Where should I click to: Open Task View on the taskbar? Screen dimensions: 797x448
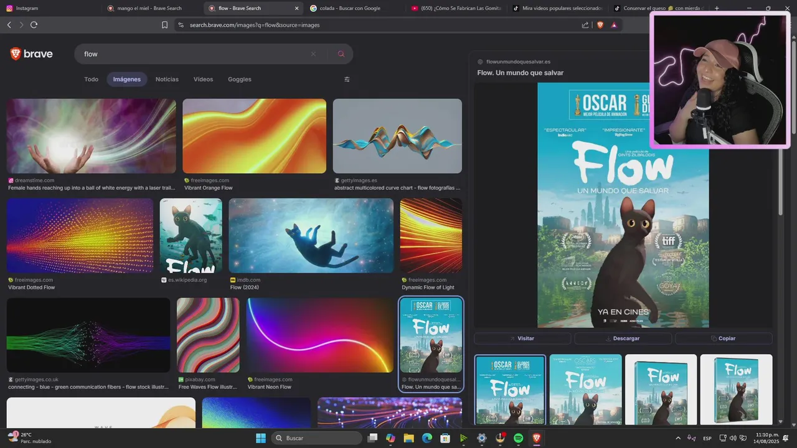tap(372, 438)
